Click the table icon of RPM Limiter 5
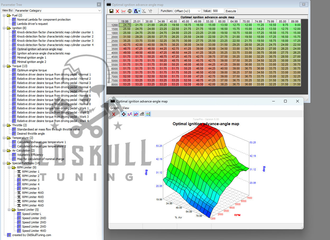The width and height of the screenshot is (330, 240). click(x=19, y=189)
